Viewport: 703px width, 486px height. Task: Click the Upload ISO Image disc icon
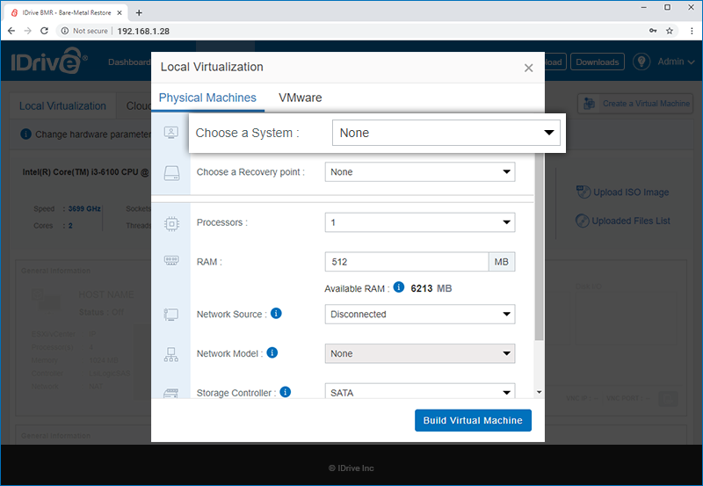(x=583, y=192)
